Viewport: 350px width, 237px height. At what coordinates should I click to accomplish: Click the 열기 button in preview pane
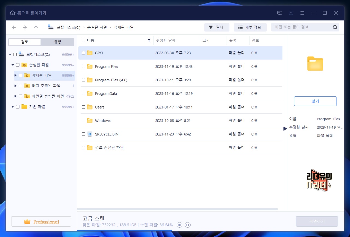coord(315,101)
